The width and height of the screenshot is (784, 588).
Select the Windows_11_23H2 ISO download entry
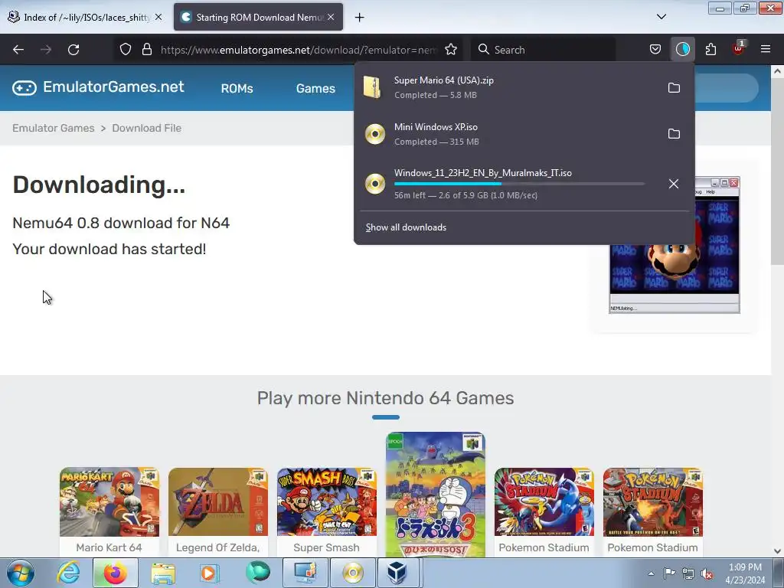click(510, 184)
